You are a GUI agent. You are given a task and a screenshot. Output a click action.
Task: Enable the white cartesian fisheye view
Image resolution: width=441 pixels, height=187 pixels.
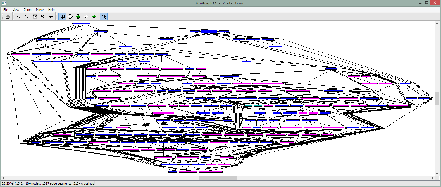pyautogui.click(x=86, y=17)
